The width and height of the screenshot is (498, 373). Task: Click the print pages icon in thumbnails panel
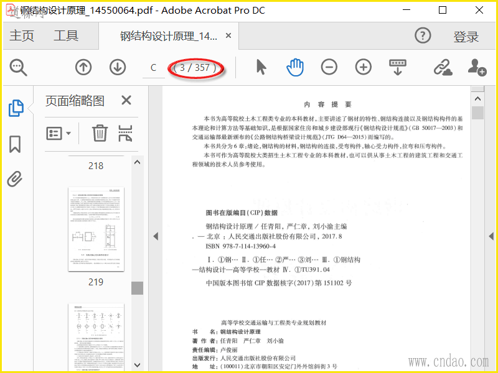[125, 133]
